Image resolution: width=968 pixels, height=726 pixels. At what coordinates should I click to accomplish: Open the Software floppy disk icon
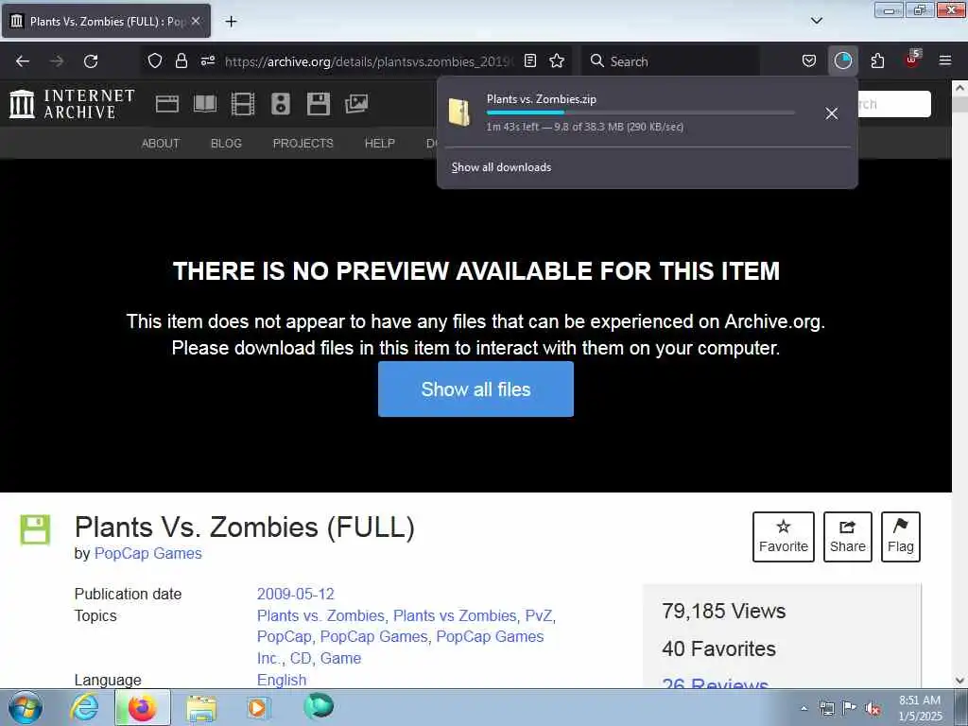pyautogui.click(x=319, y=104)
